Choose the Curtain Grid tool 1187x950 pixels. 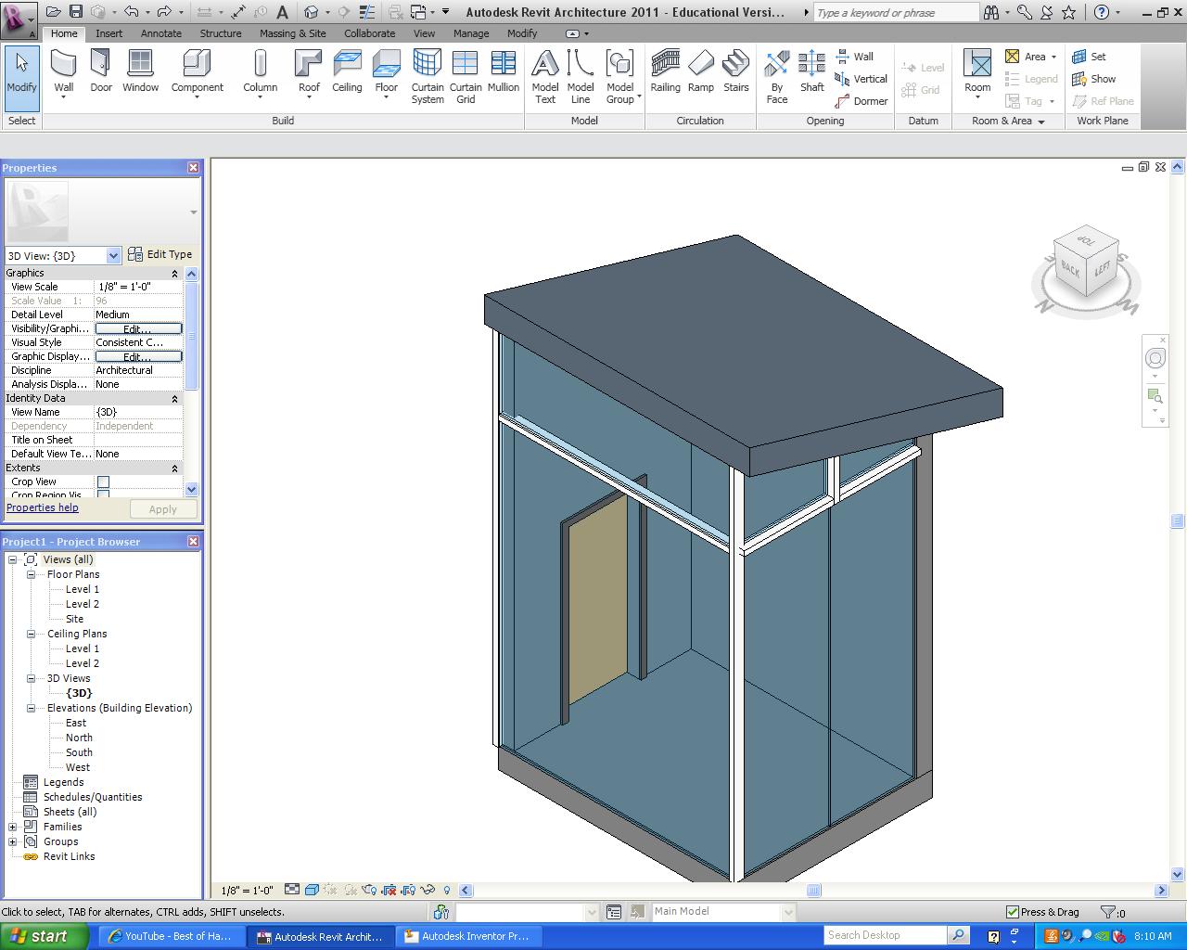pyautogui.click(x=466, y=76)
